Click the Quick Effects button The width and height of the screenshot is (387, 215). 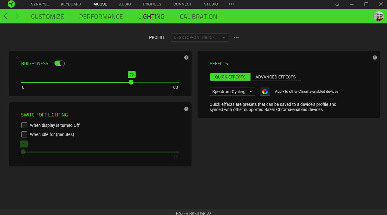coord(230,77)
